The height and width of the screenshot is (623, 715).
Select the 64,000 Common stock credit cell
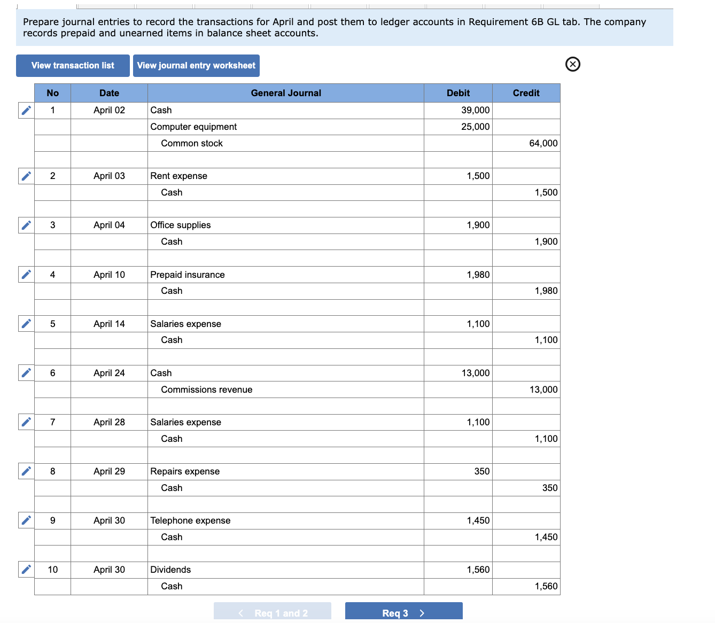click(526, 143)
